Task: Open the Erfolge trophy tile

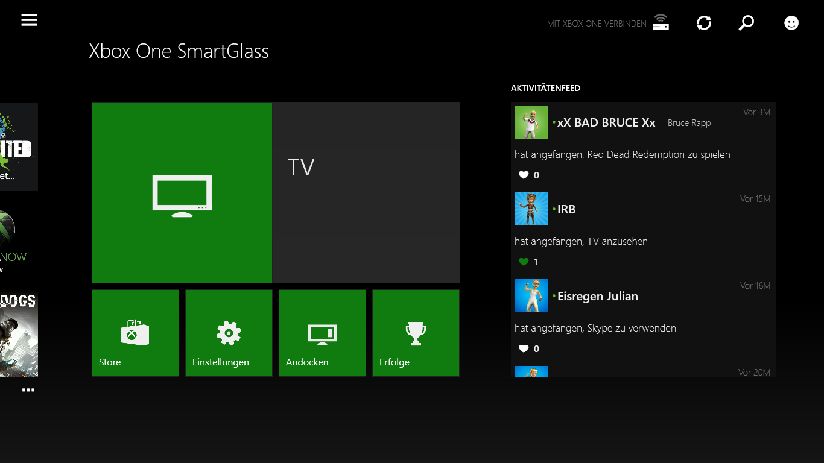Action: 416,333
